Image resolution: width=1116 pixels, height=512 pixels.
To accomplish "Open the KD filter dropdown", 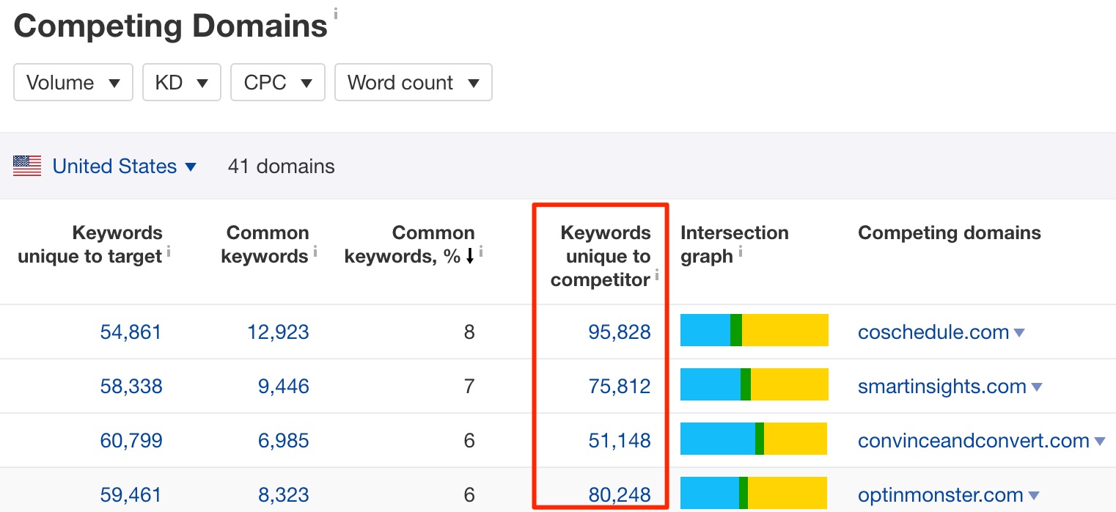I will (181, 82).
